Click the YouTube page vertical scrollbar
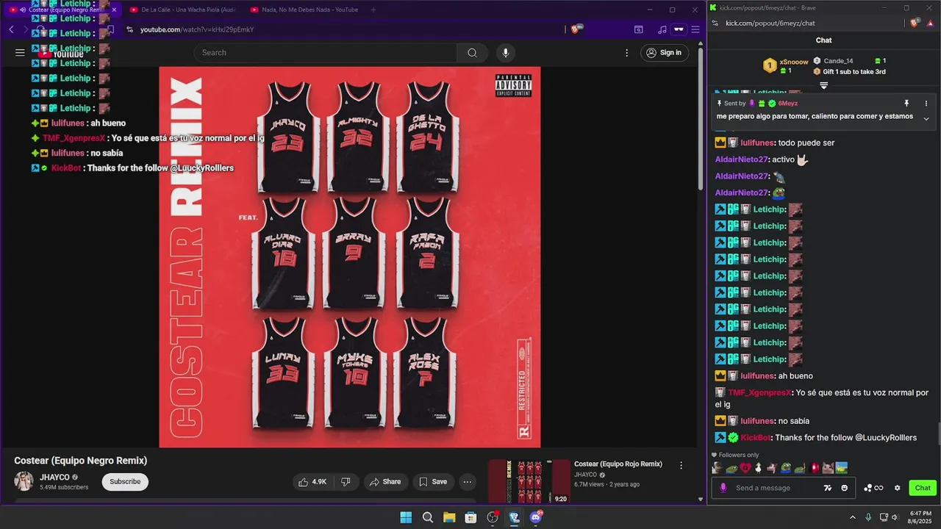Screen dimensions: 941x529 point(701,118)
